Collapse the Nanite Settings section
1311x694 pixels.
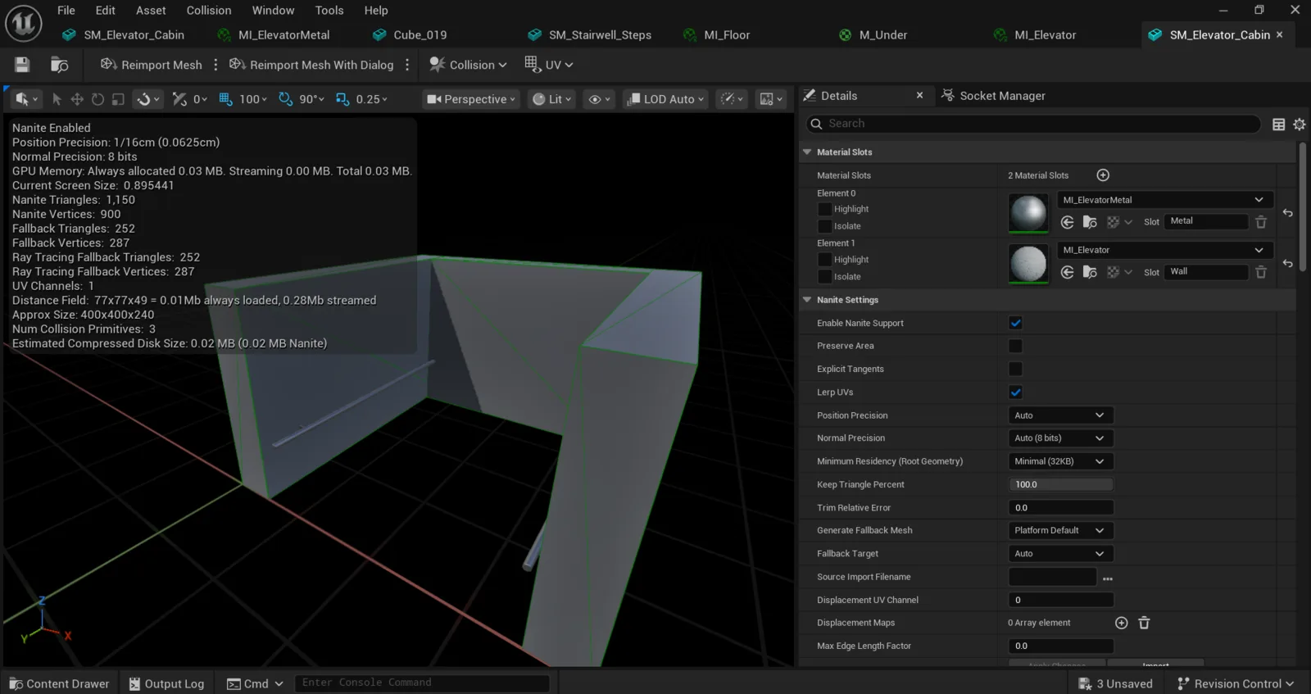[x=807, y=300]
